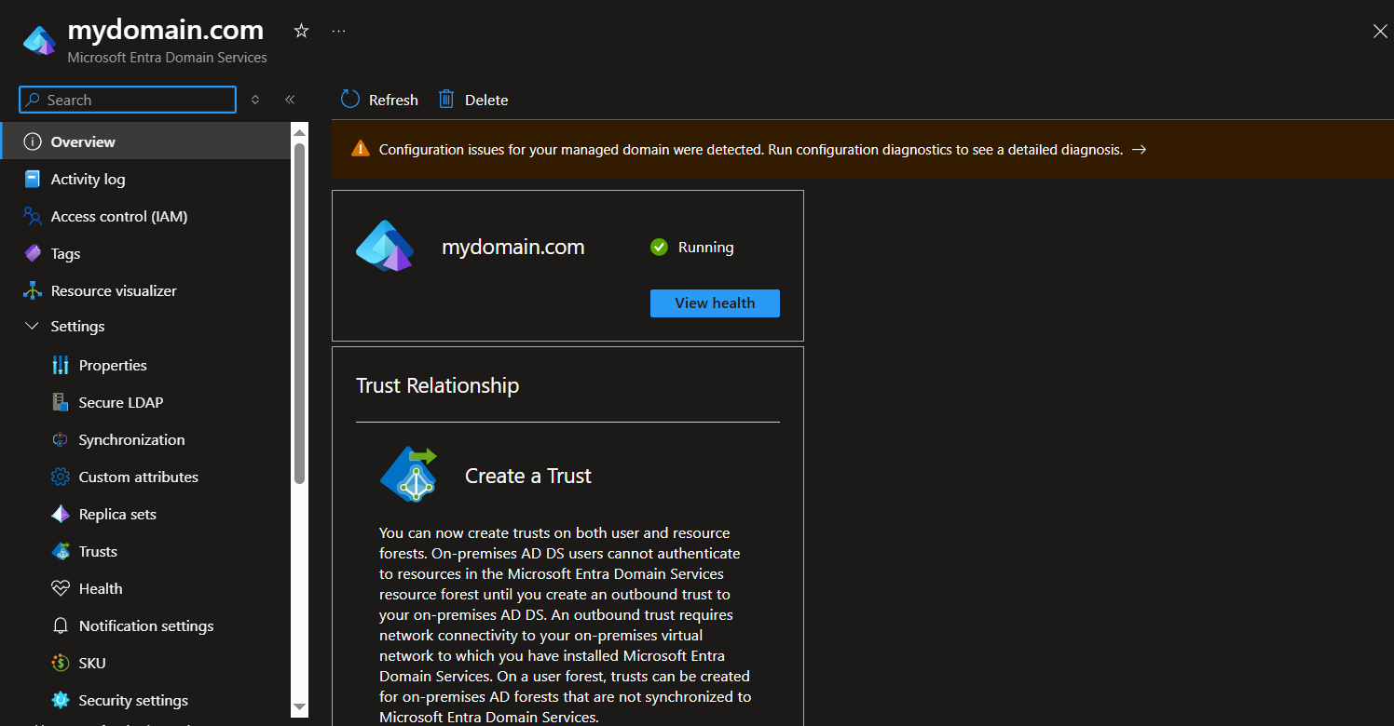Open Access control (IAM) from sidebar
The width and height of the screenshot is (1394, 726).
coord(118,217)
